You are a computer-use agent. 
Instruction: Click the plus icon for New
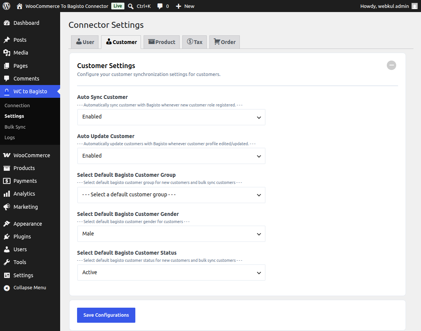179,6
